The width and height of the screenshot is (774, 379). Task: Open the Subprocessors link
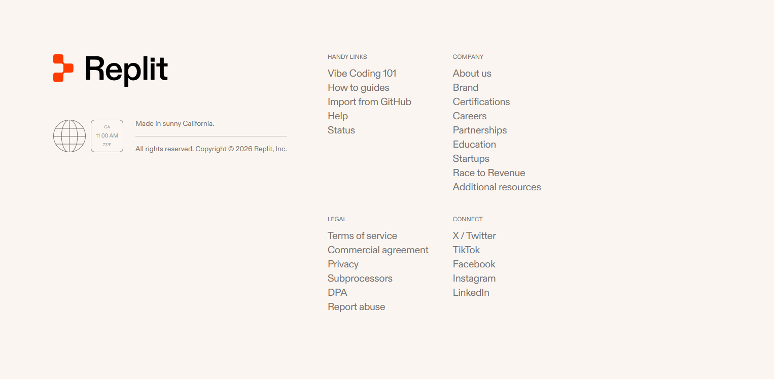pos(360,278)
